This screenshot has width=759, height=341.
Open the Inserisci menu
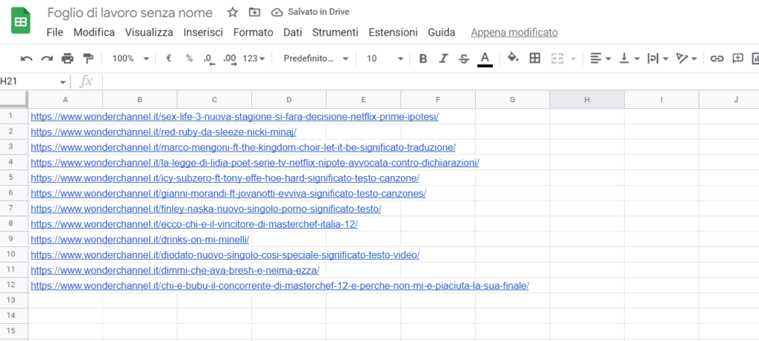click(203, 33)
